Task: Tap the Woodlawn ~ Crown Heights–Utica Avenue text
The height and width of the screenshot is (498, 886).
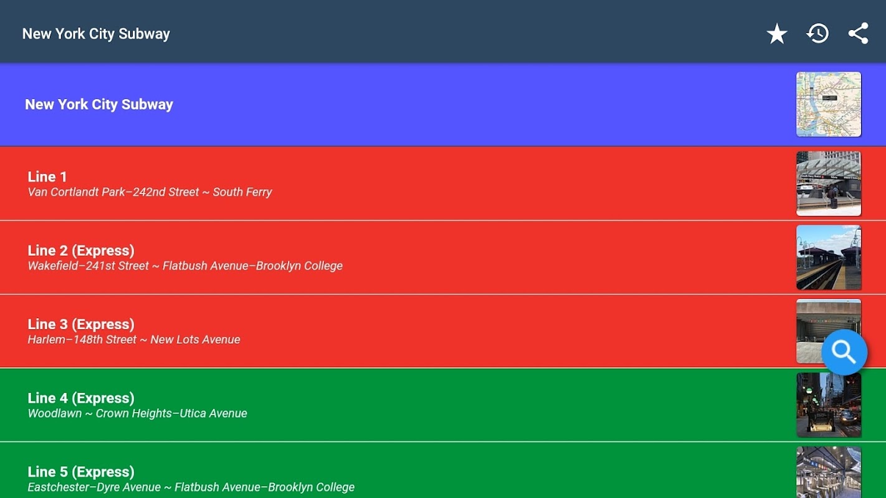Action: pos(137,413)
